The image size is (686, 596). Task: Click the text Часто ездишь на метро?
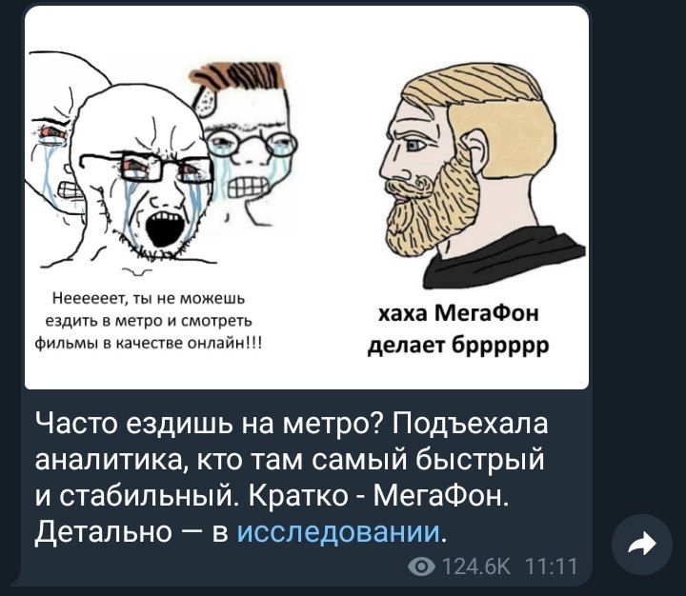[210, 424]
